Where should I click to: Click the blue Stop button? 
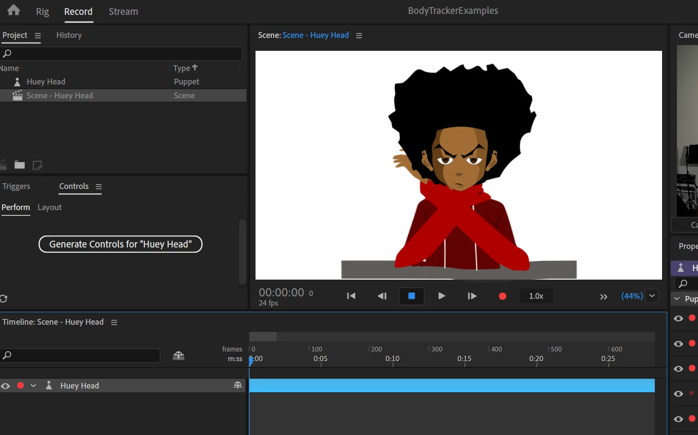pyautogui.click(x=411, y=296)
